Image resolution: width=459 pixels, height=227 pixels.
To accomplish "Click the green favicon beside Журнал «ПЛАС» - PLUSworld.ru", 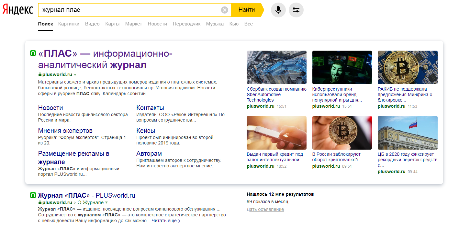I will [x=33, y=195].
